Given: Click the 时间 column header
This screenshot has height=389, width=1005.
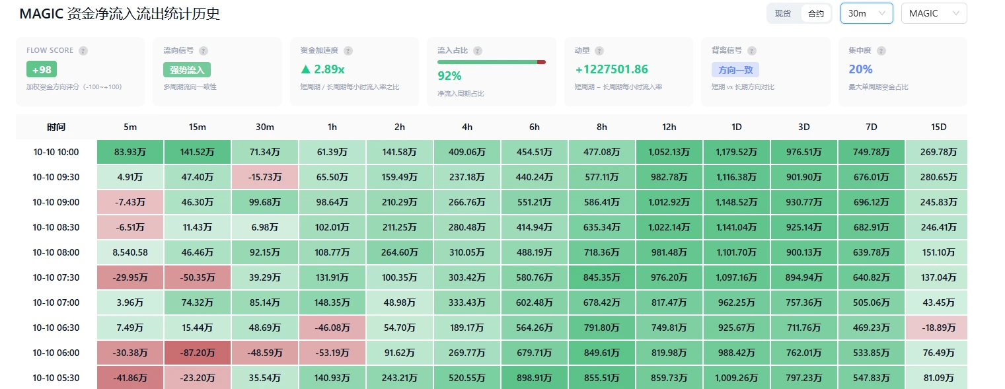Looking at the screenshot, I should click(x=56, y=127).
